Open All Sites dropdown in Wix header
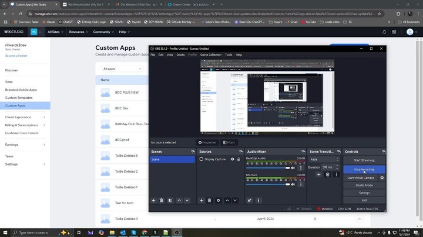The width and height of the screenshot is (423, 237). pyautogui.click(x=55, y=32)
